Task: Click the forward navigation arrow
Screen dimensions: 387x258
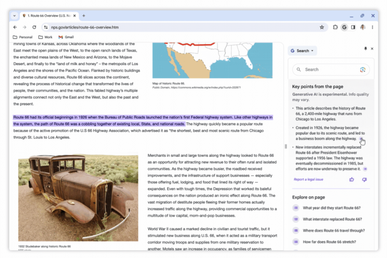Action: pyautogui.click(x=24, y=27)
